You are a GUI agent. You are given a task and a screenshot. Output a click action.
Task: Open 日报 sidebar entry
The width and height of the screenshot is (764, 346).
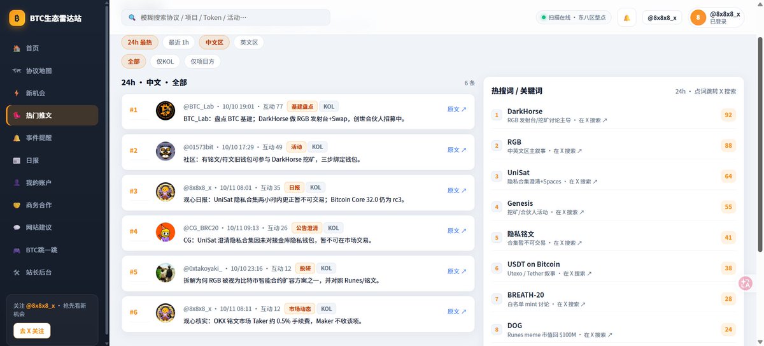[x=52, y=161]
